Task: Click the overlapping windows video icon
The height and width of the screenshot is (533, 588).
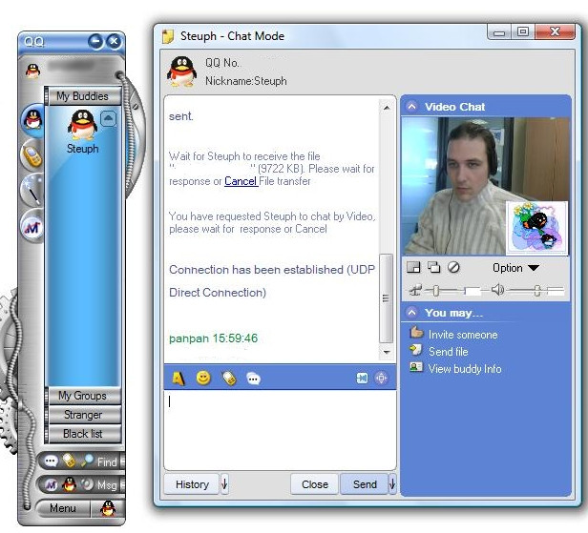Action: 433,267
